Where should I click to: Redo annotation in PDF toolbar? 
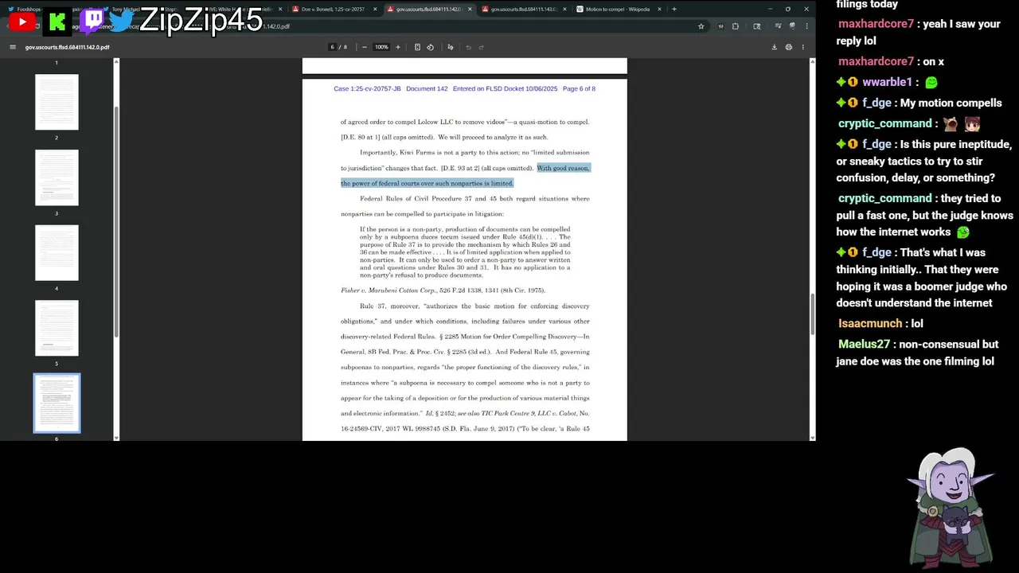[481, 47]
